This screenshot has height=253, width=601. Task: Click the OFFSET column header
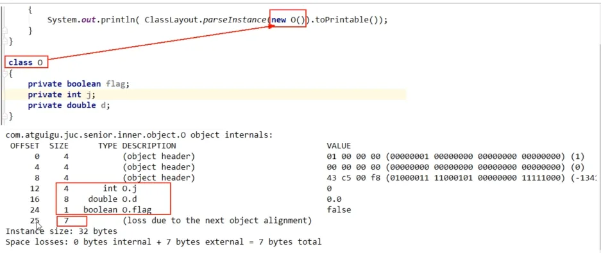coord(24,146)
